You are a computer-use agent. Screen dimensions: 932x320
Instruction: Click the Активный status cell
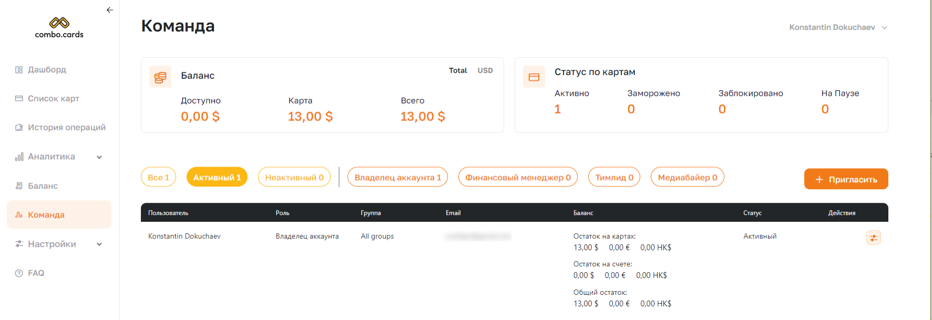(x=760, y=236)
